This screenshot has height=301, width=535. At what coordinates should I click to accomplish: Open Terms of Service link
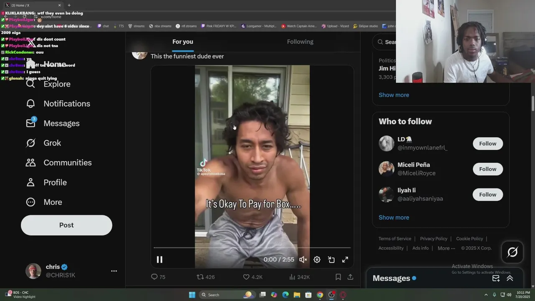395,239
